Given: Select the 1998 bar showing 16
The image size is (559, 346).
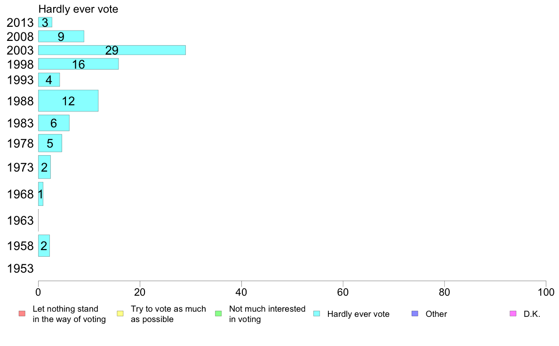Looking at the screenshot, I should pyautogui.click(x=79, y=64).
